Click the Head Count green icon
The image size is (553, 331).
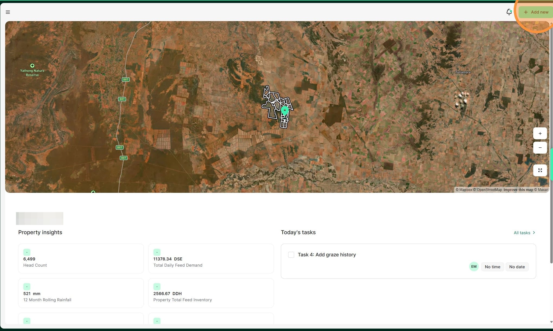pyautogui.click(x=27, y=252)
